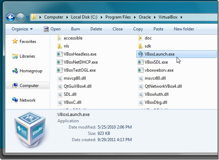Open the Organize dropdown menu
This screenshot has width=219, height=160.
click(22, 29)
